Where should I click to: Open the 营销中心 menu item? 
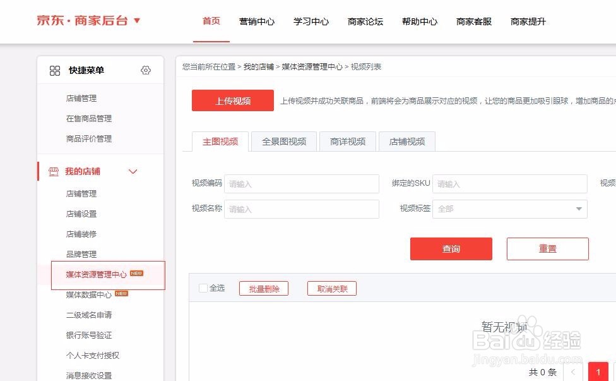tap(257, 21)
